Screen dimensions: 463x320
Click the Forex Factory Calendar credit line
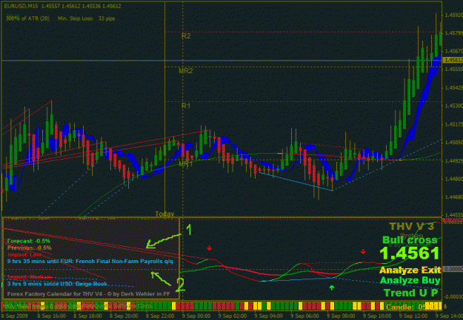[x=89, y=294]
